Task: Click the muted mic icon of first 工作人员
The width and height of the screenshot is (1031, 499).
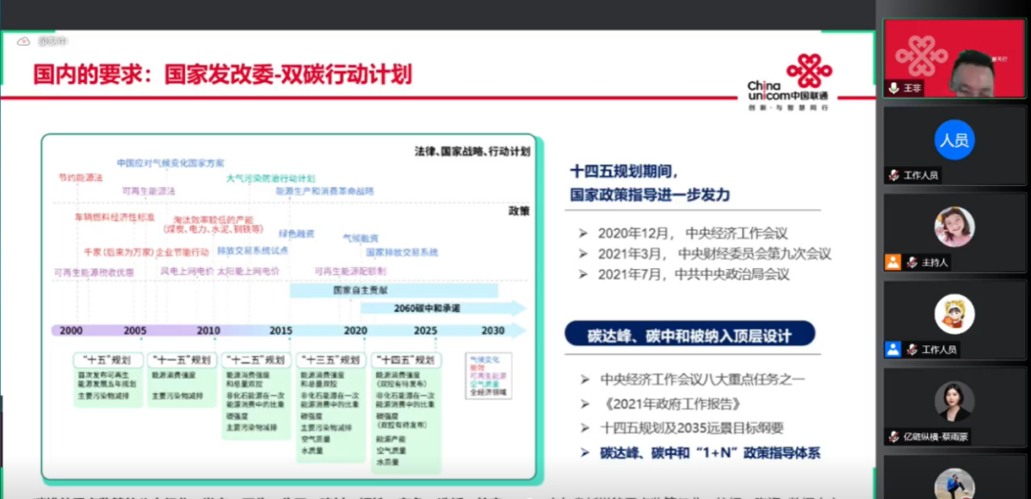Action: coord(894,175)
